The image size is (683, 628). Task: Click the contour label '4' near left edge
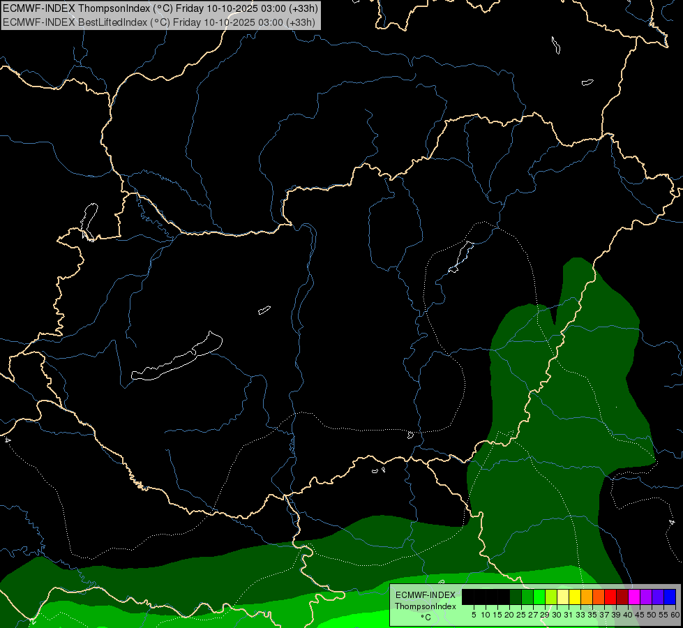click(7, 440)
